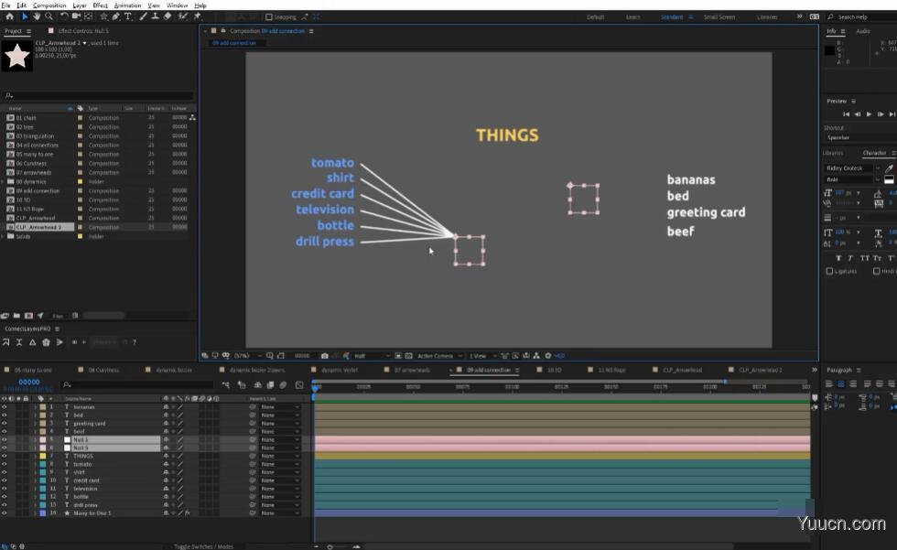897x550 pixels.
Task: Jump to first frame in Preview panel
Action: coord(846,114)
